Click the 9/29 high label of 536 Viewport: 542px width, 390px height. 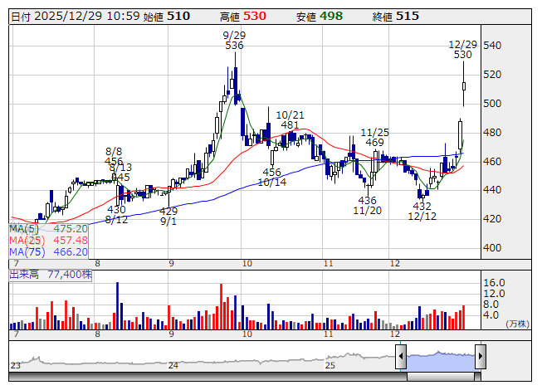(x=234, y=41)
